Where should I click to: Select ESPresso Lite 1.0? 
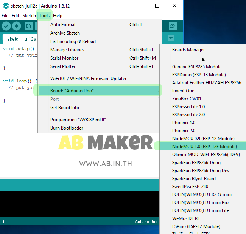pyautogui.click(x=203, y=107)
